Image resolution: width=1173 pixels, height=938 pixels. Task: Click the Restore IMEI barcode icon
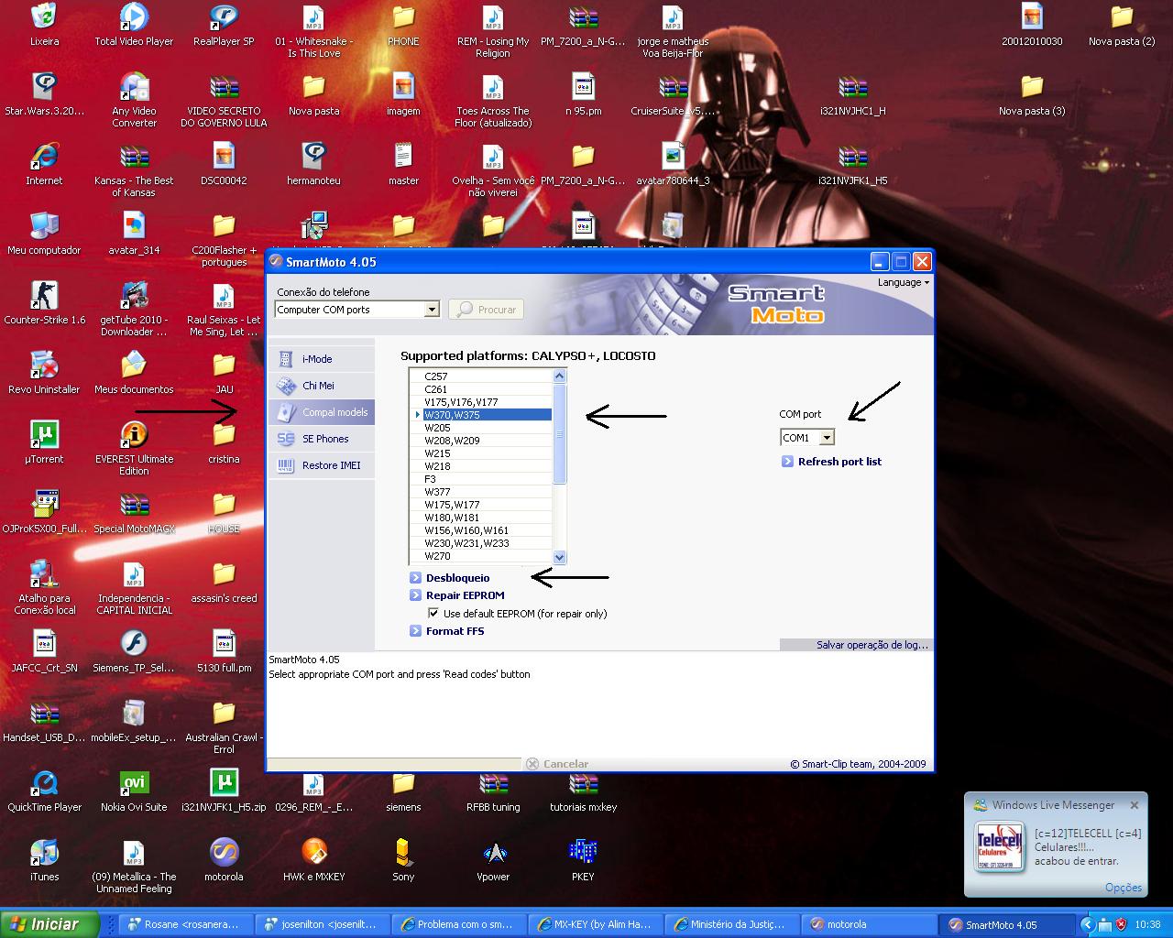click(x=286, y=465)
